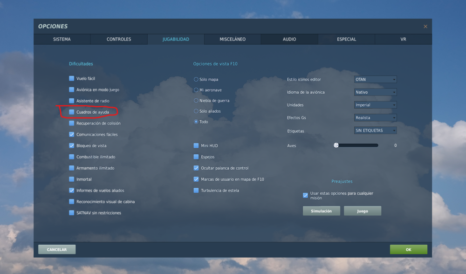Image resolution: width=466 pixels, height=274 pixels.
Task: Click the Aves value '0'
Action: 395,145
